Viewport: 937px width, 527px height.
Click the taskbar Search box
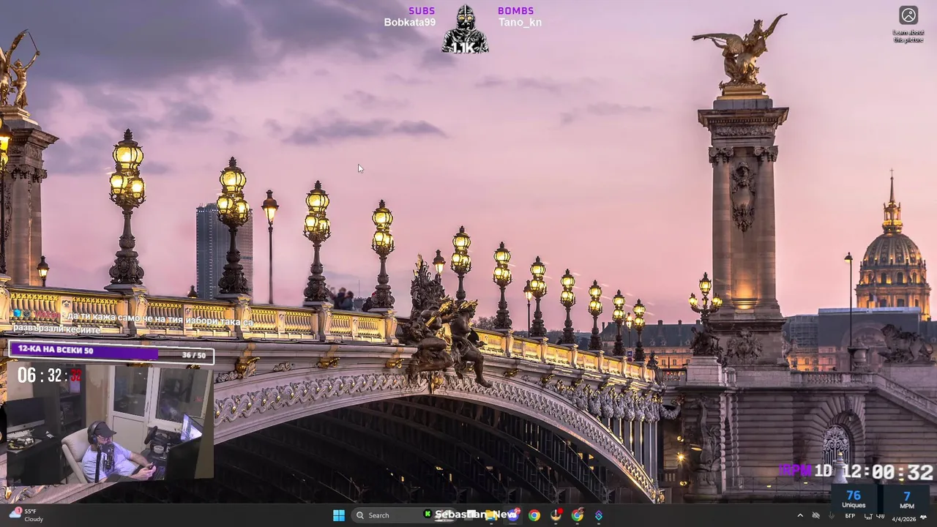point(403,515)
